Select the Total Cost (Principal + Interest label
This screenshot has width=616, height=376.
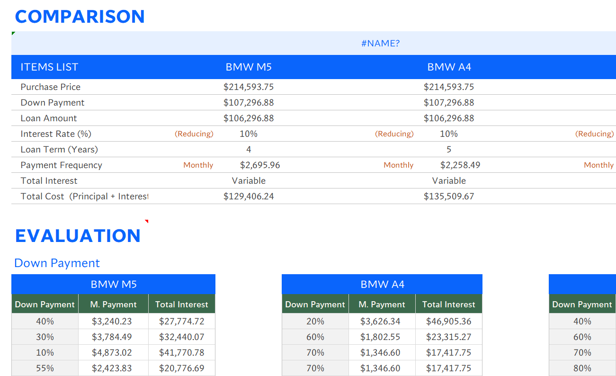pos(84,196)
